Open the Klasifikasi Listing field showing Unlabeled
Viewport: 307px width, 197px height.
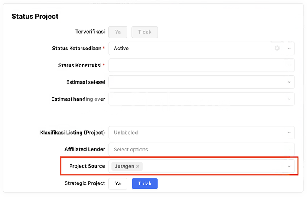192,133
